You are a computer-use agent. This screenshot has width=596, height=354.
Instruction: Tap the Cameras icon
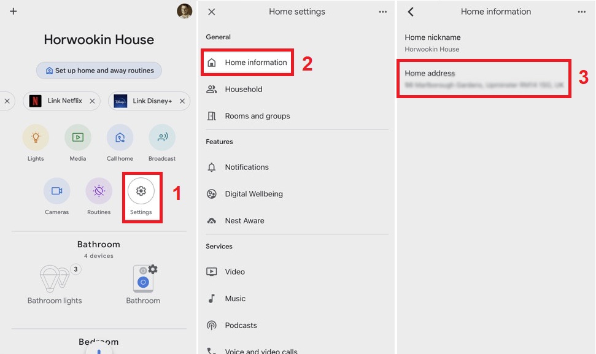click(56, 191)
